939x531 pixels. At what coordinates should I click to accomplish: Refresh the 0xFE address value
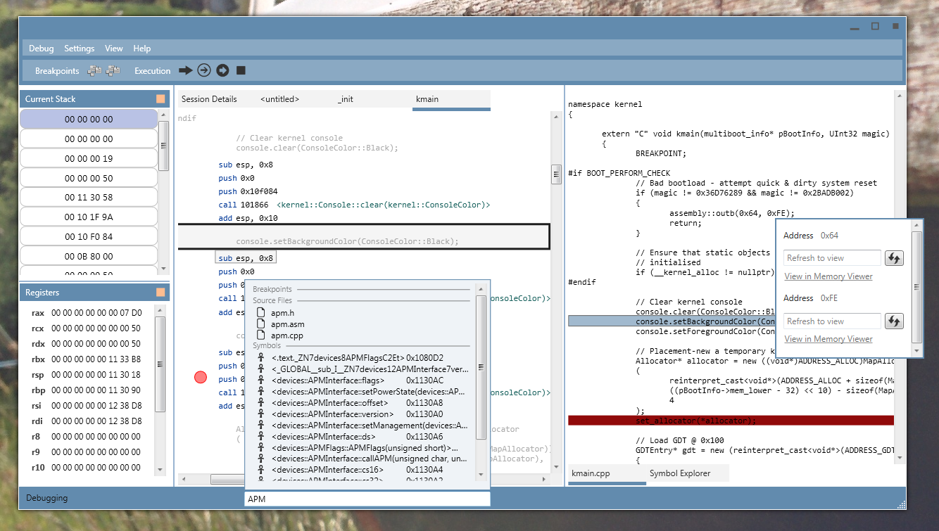point(894,321)
